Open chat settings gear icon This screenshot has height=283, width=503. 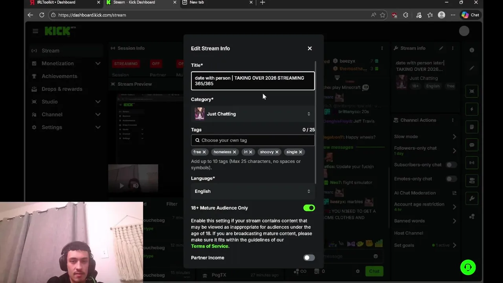coord(358,271)
